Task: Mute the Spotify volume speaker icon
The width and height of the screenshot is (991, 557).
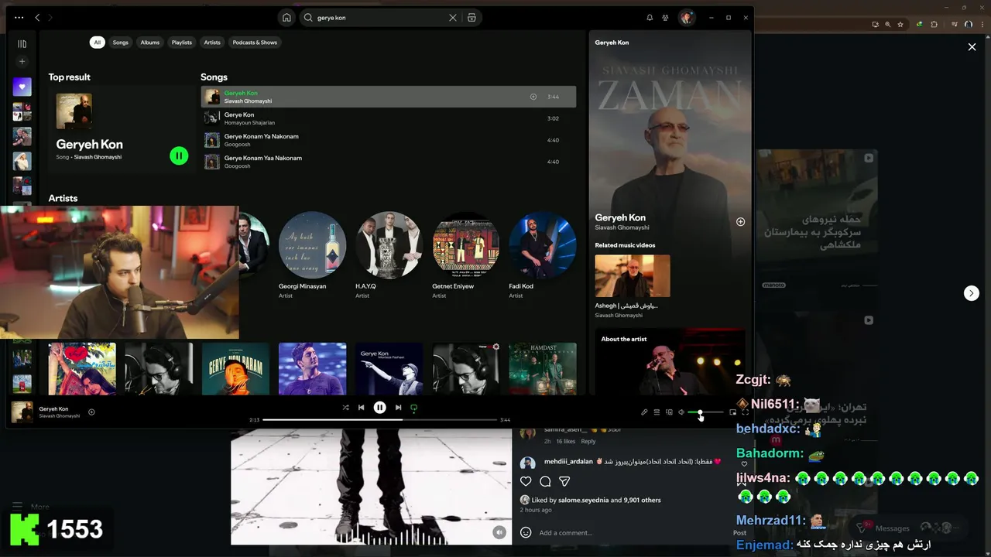Action: click(x=681, y=412)
